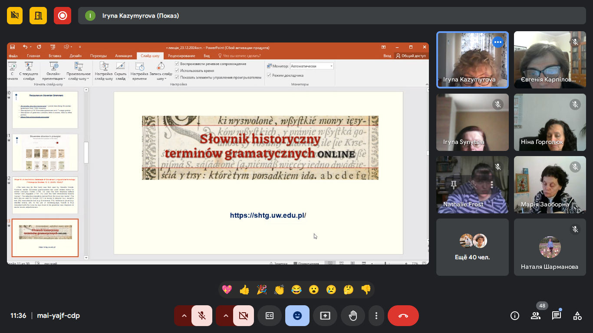Expand microphone audio settings chevron
The width and height of the screenshot is (593, 333).
coord(184,316)
